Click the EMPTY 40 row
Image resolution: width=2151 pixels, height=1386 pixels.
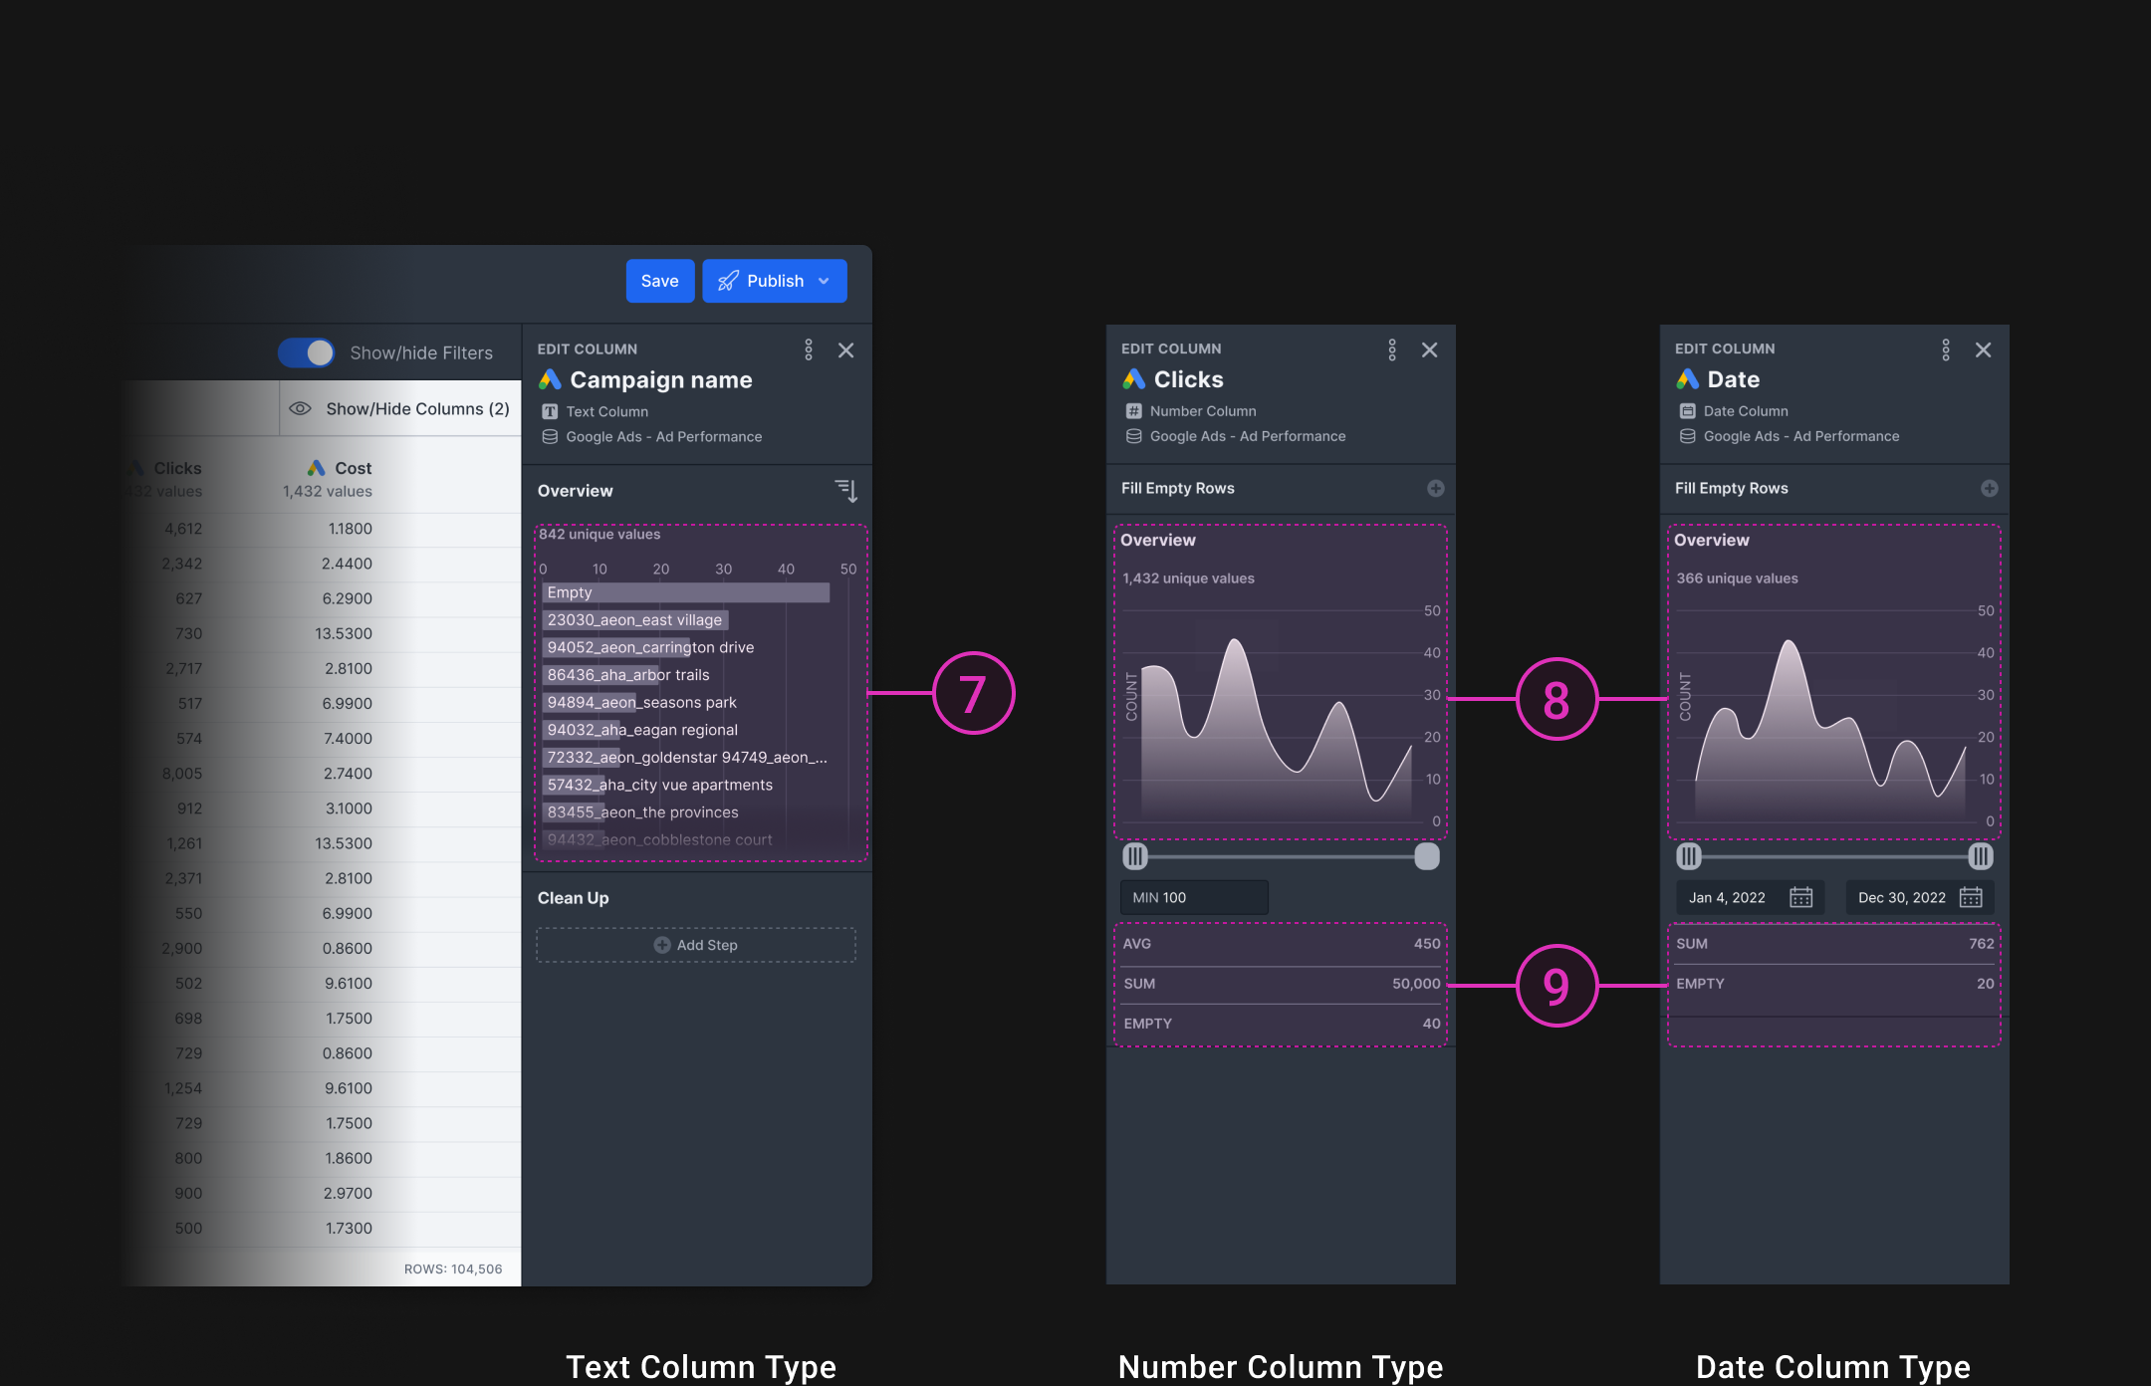(x=1281, y=1024)
